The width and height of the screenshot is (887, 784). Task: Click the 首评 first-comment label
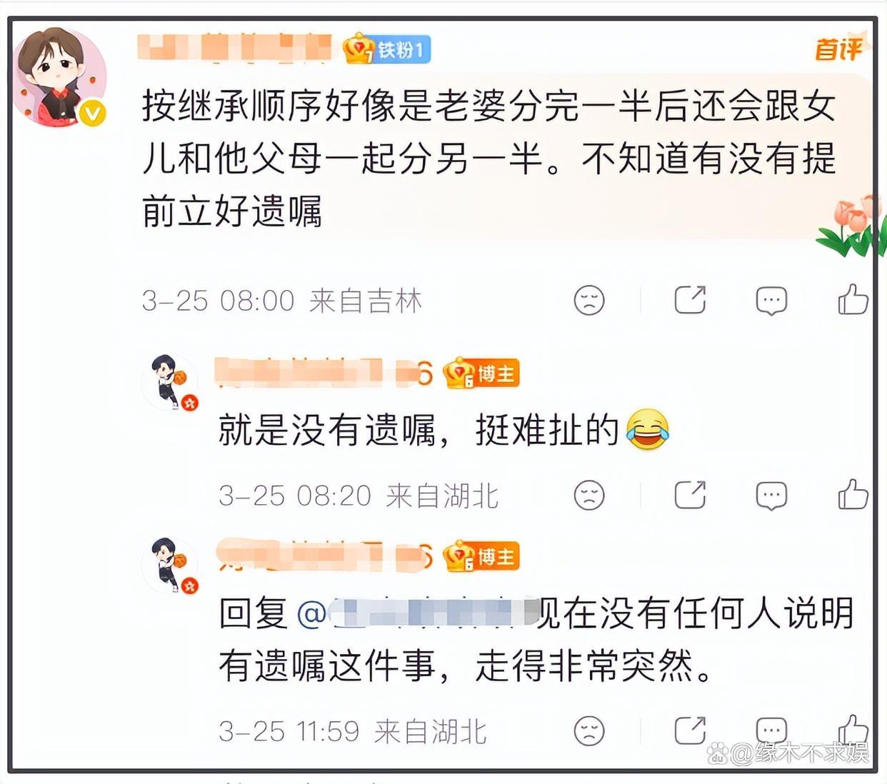[x=838, y=49]
